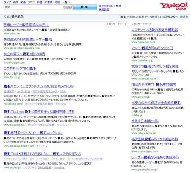The height and width of the screenshot is (173, 190).
Task: Open the 一覧 dropdown menu
Action: pyautogui.click(x=66, y=2)
